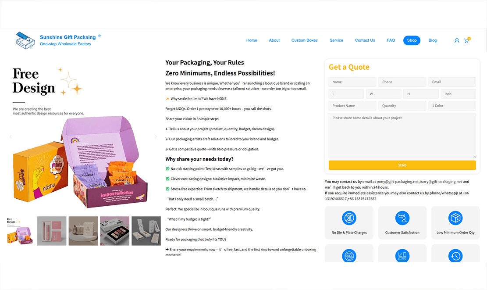Viewport: 487px width, 290px height.
Task: Show previous product image with left arrow
Action: tap(11, 136)
